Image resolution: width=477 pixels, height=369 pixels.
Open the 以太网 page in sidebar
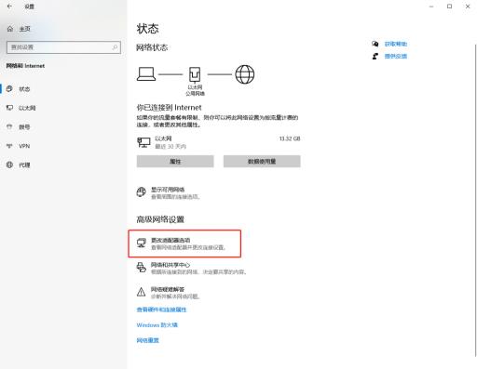click(x=63, y=108)
